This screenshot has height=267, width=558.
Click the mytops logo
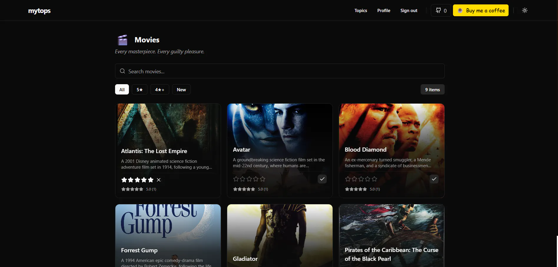[x=39, y=11]
